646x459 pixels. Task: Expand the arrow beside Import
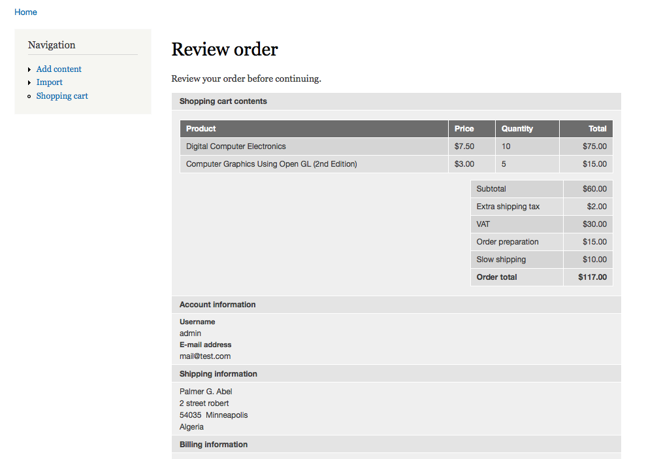[x=29, y=82]
